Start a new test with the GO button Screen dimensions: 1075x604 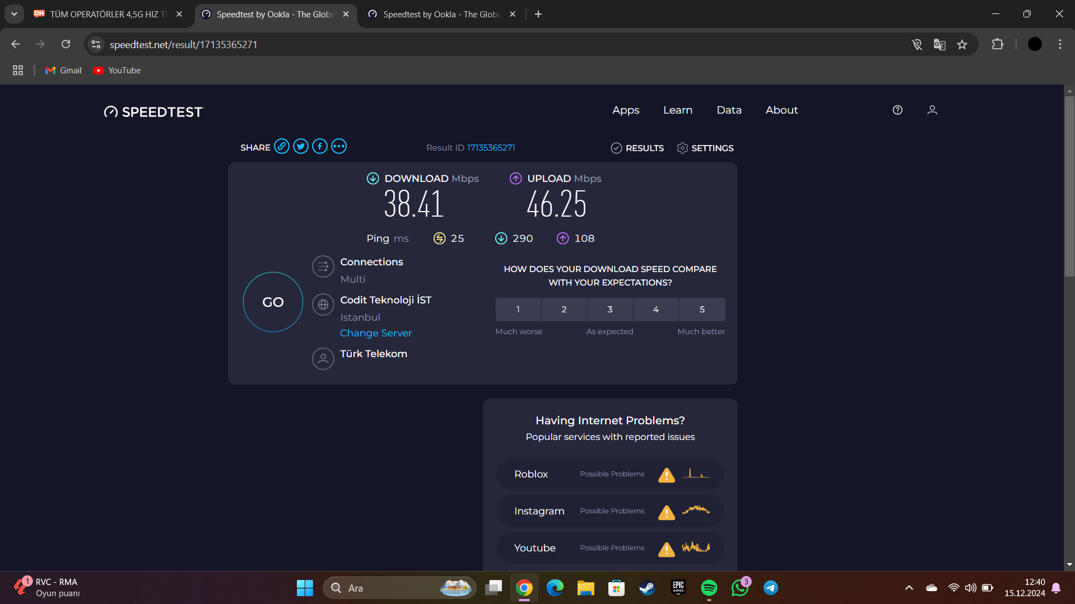coord(273,302)
